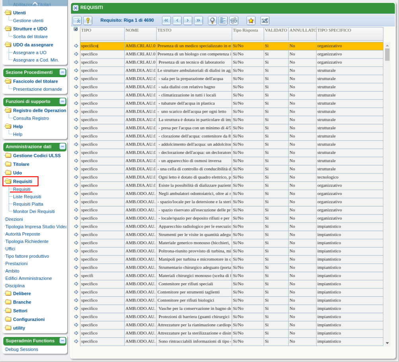Expand the Delibere folder in tree
The width and height of the screenshot is (399, 362).
click(x=22, y=294)
